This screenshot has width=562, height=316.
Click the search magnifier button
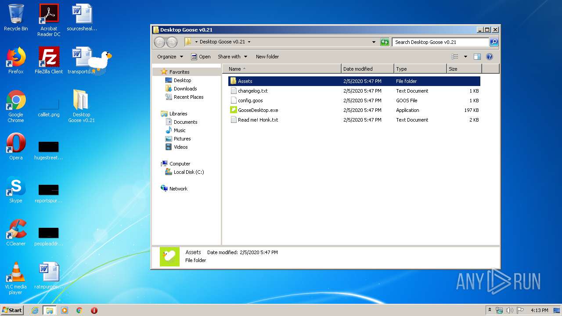(x=494, y=42)
